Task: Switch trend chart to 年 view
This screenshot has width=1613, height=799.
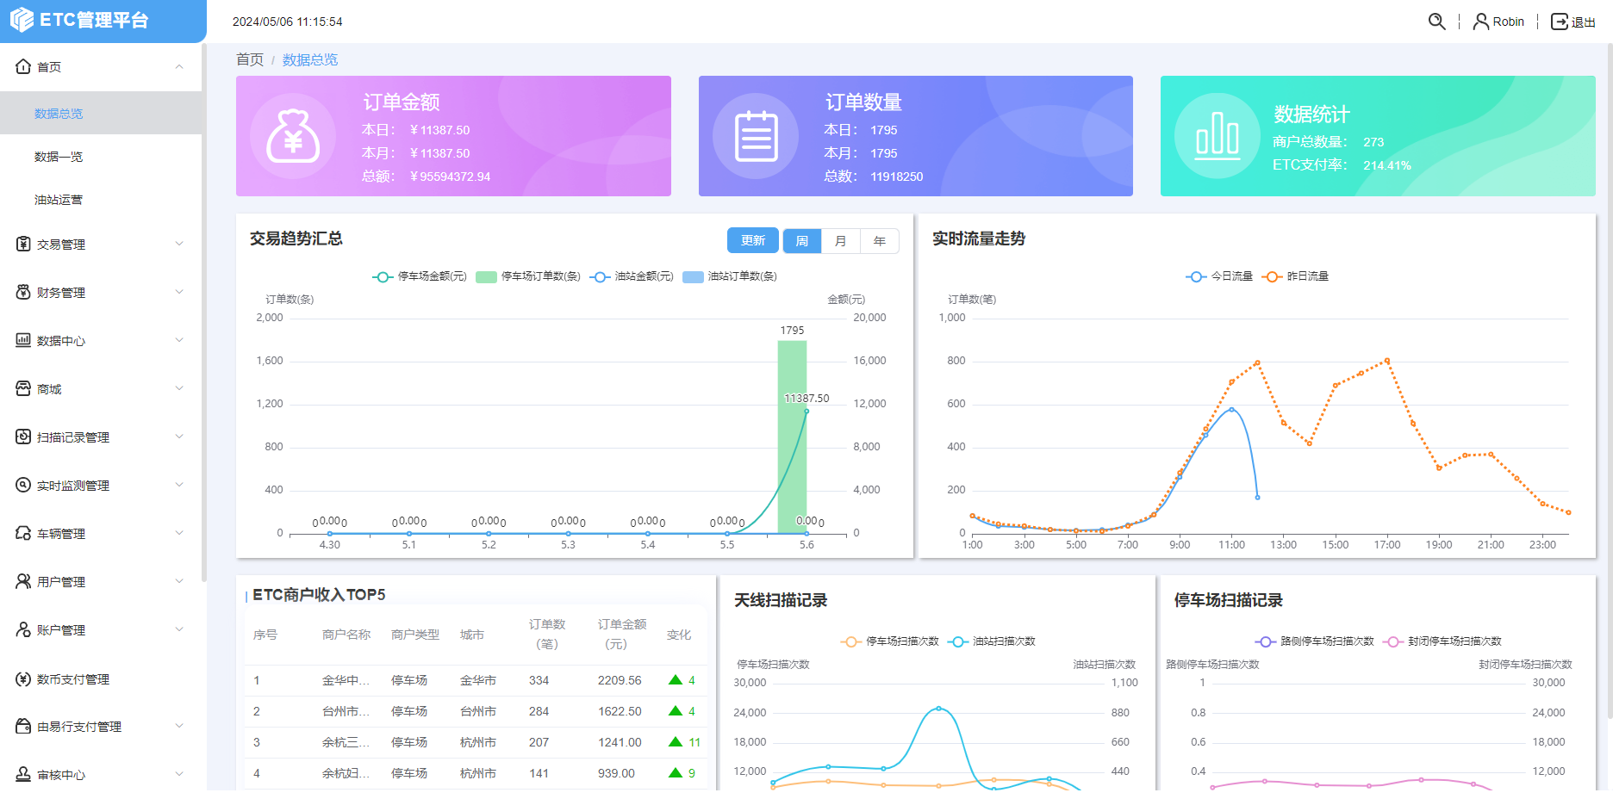Action: [x=880, y=241]
